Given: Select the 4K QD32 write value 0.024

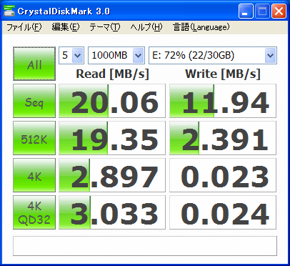Looking at the screenshot, I should click(223, 212).
